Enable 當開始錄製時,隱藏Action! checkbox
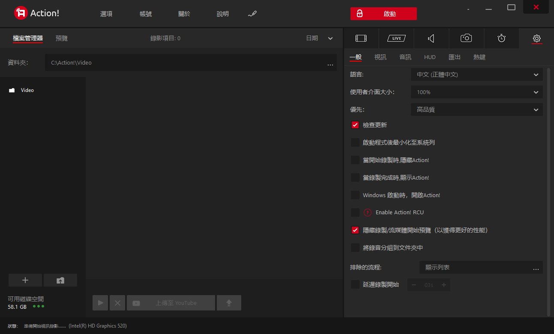 [x=355, y=160]
